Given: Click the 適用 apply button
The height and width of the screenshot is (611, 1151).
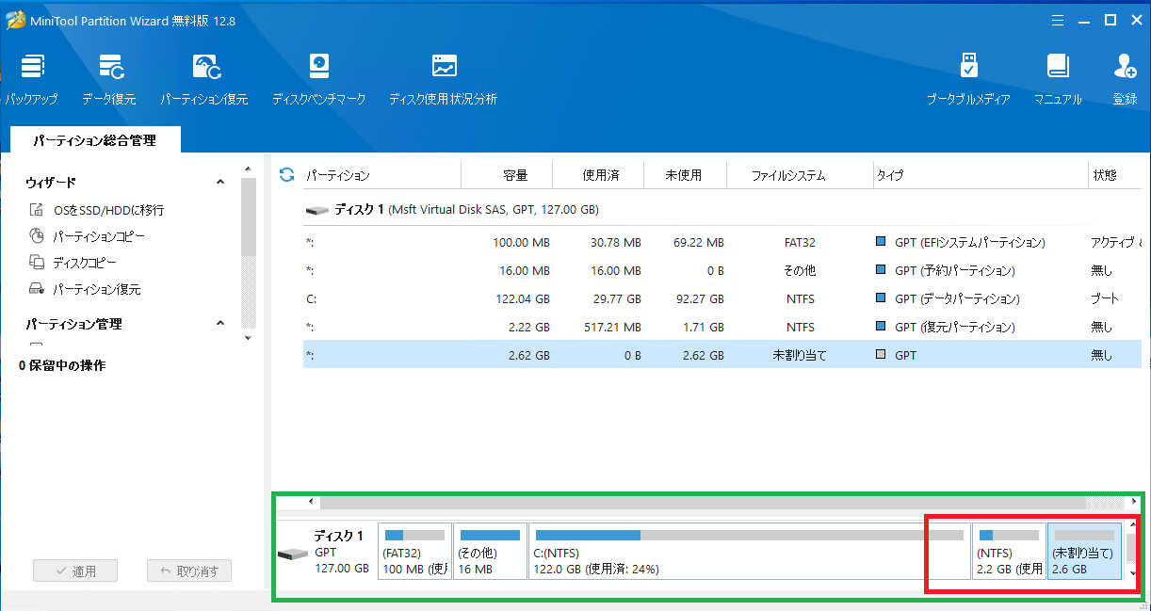Looking at the screenshot, I should coord(75,571).
